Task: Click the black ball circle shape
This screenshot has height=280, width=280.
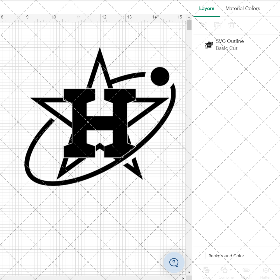Action: (x=160, y=76)
